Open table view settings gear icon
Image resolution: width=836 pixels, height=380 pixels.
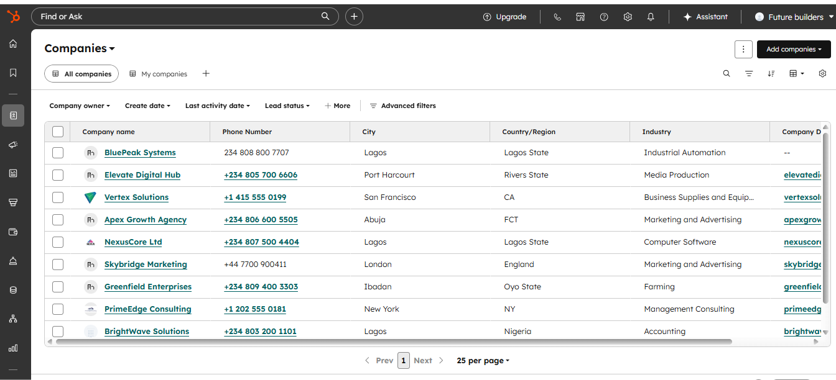pyautogui.click(x=822, y=73)
